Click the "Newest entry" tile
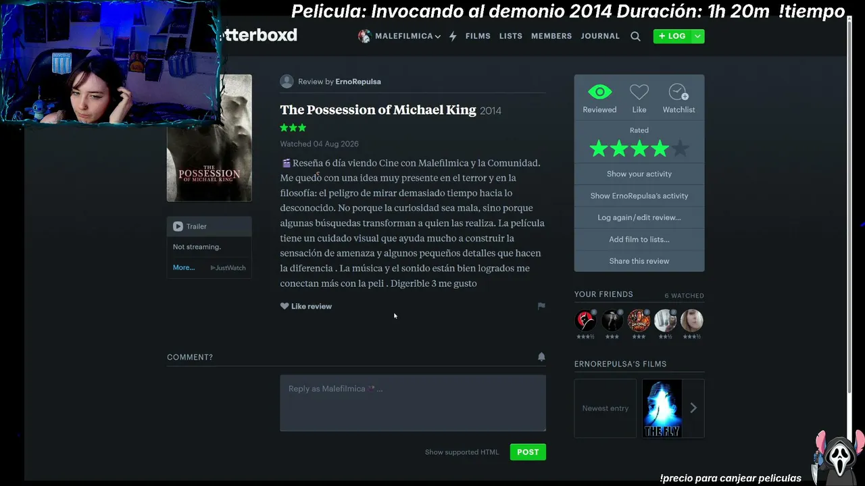Viewport: 865px width, 486px height. pos(605,408)
